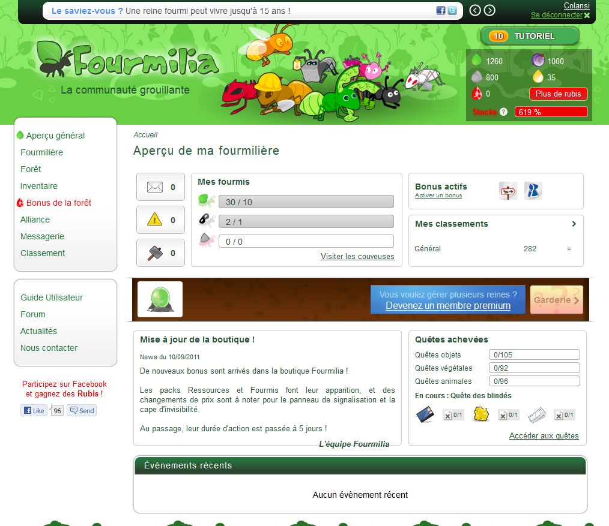
Task: Click the black soldier ant icon
Action: [x=206, y=220]
